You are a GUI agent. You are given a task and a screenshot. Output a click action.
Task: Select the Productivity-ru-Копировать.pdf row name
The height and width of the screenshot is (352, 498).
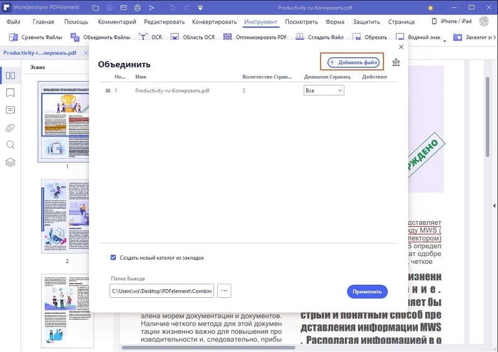coord(172,90)
